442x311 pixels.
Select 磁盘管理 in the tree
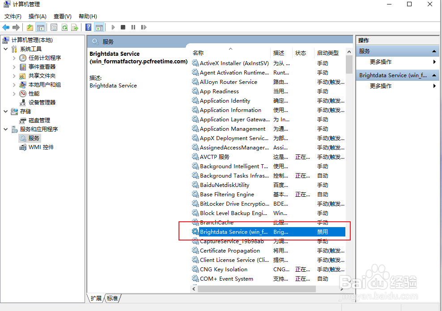tap(39, 120)
